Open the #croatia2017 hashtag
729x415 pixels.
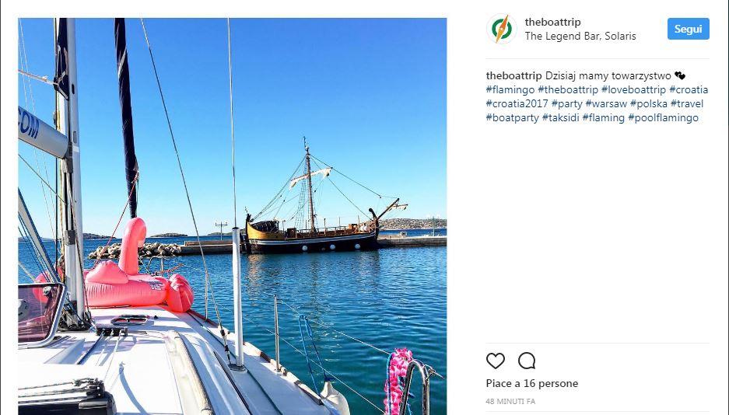[517, 103]
